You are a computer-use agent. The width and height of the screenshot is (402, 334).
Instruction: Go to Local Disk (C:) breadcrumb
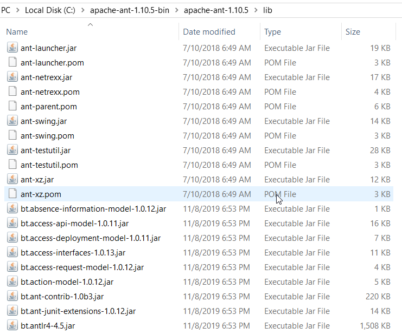tap(50, 10)
